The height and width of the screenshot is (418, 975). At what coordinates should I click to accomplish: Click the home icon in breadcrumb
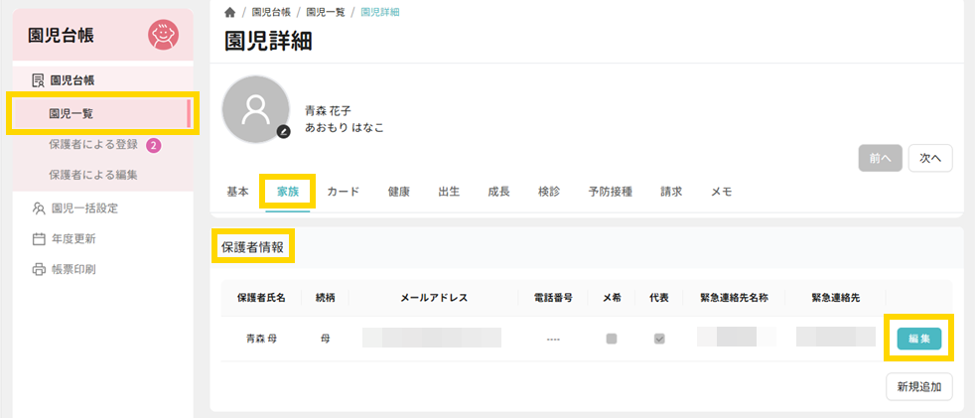click(230, 12)
